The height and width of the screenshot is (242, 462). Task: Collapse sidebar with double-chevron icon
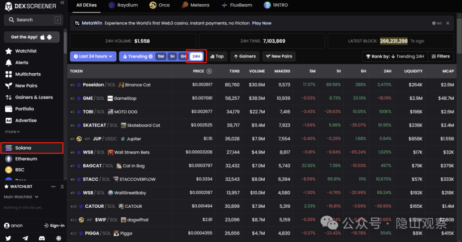click(62, 3)
